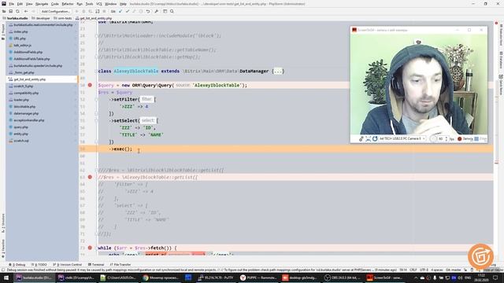Click the Back navigation arrow

(x=26, y=11)
